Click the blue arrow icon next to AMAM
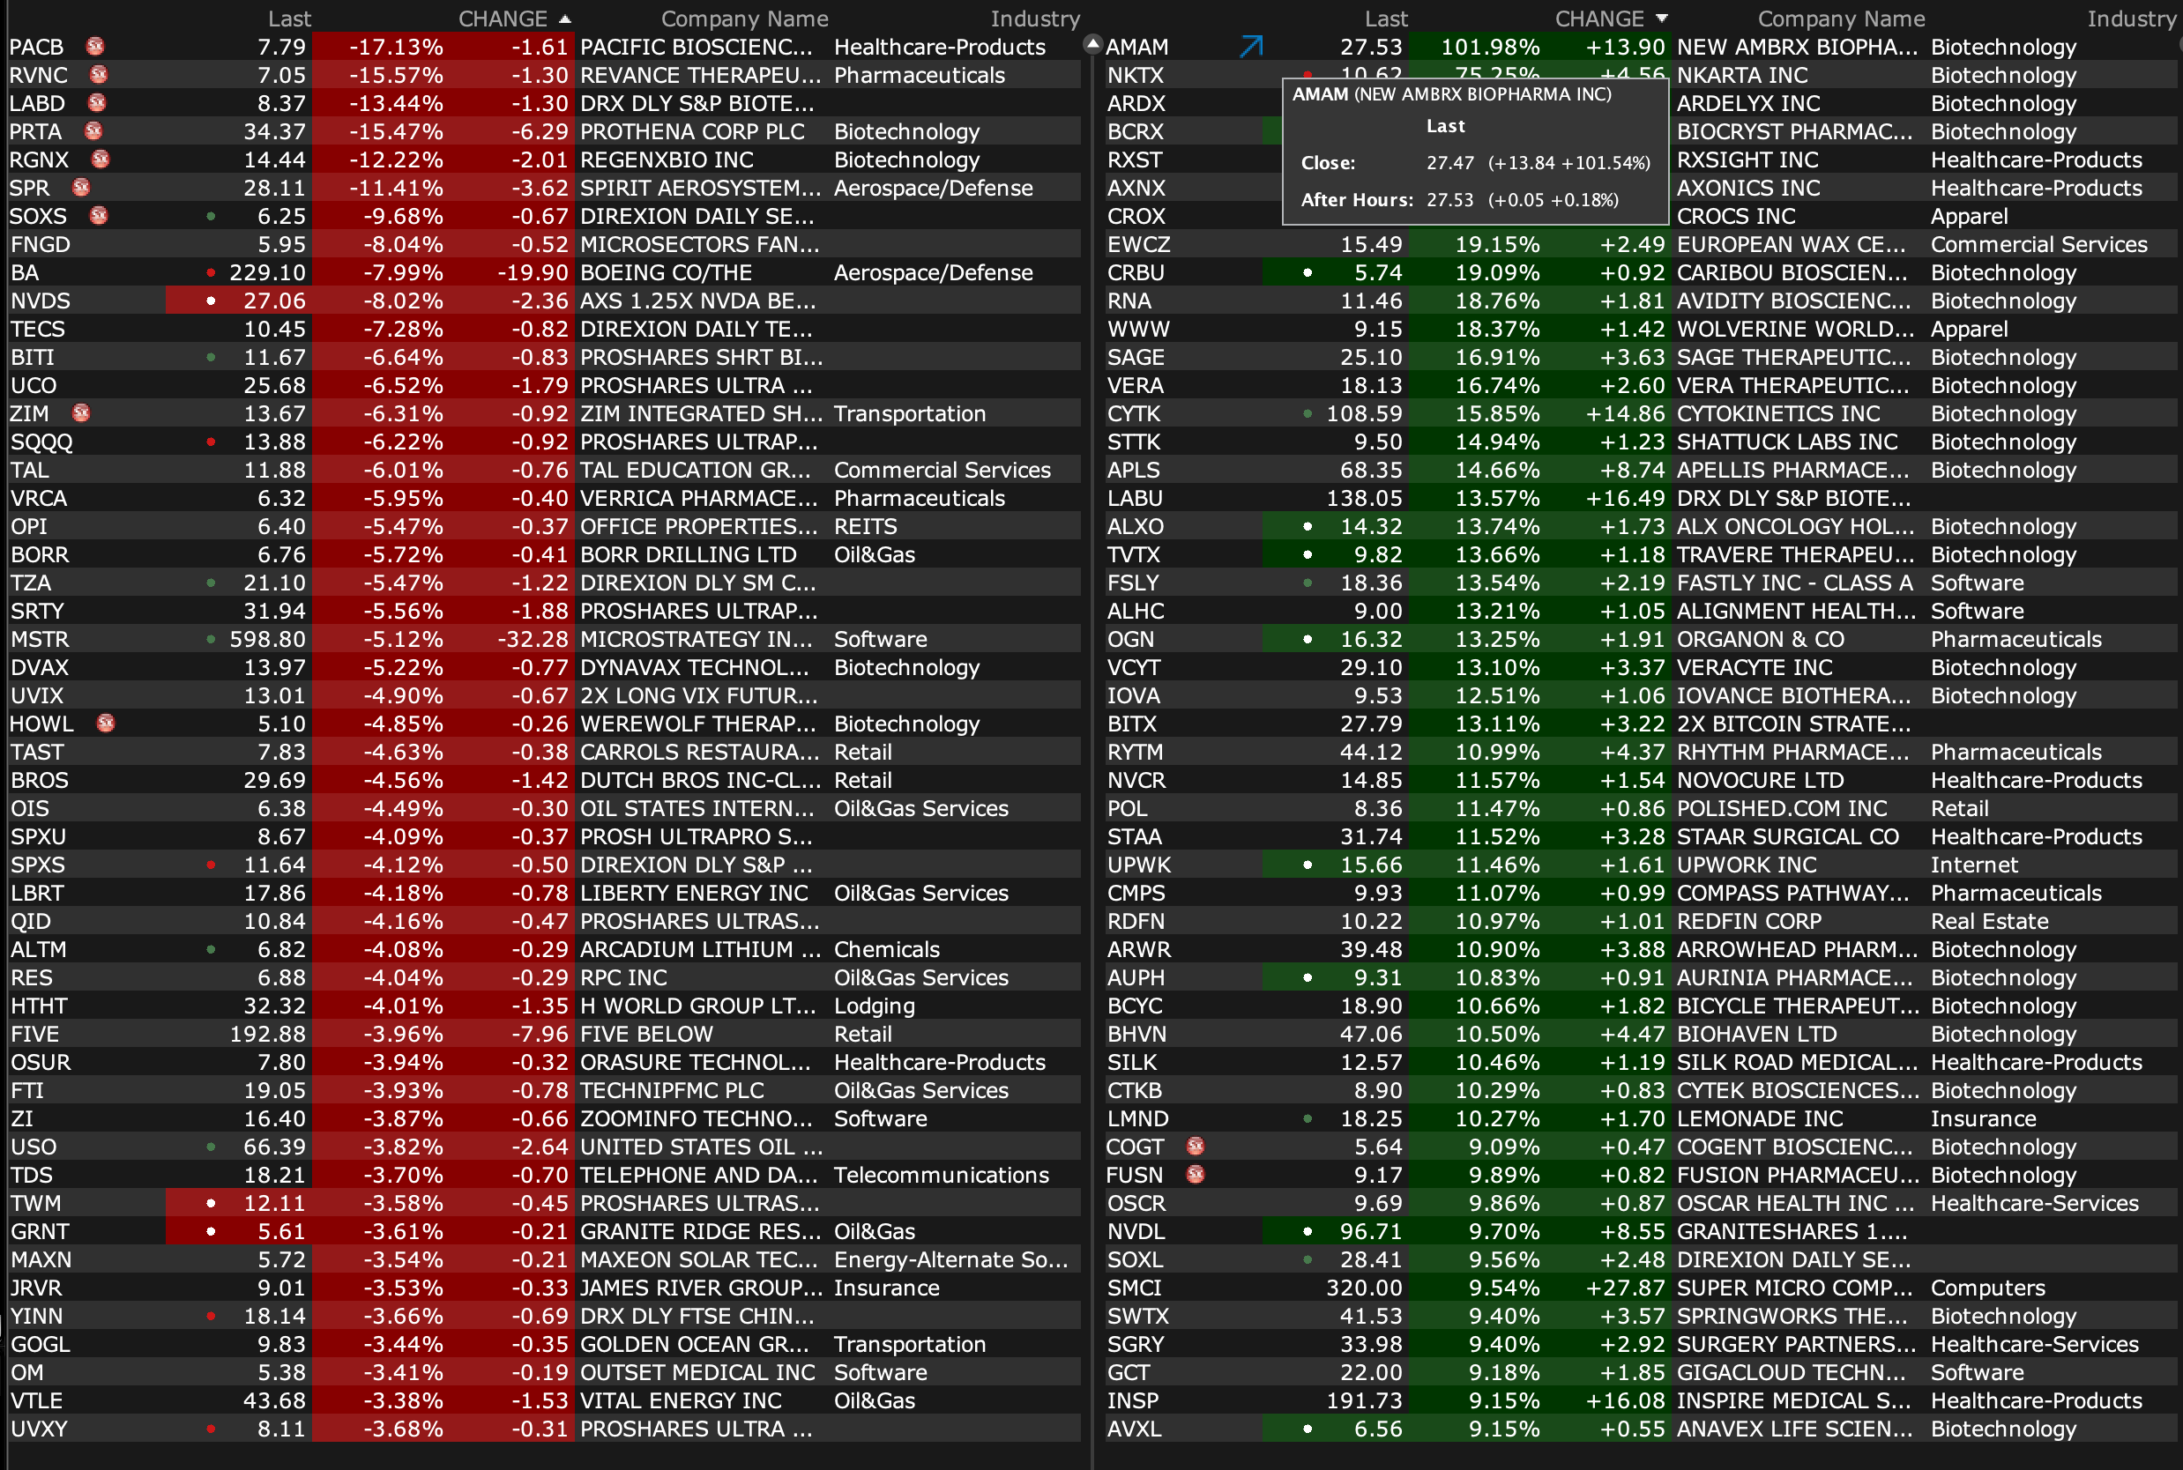This screenshot has height=1470, width=2183. coord(1251,46)
